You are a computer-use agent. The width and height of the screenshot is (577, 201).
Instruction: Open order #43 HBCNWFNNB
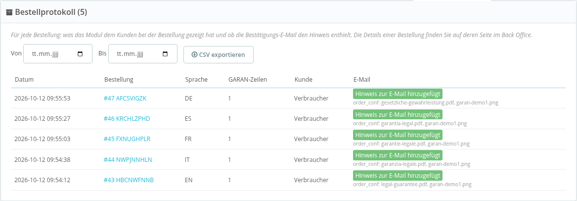pyautogui.click(x=129, y=180)
